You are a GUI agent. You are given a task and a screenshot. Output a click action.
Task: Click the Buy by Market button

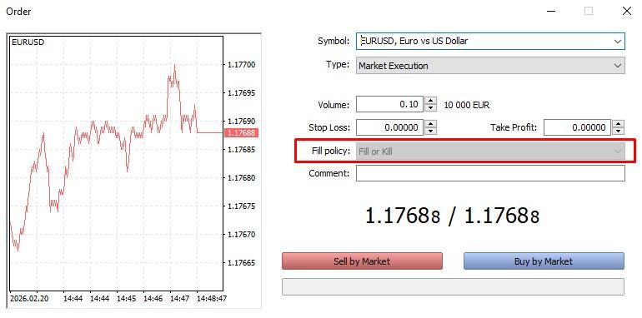coord(544,261)
